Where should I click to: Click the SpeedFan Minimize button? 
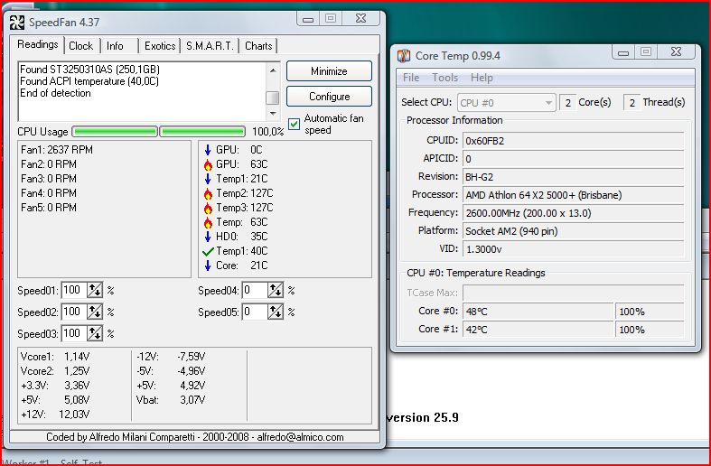point(329,71)
